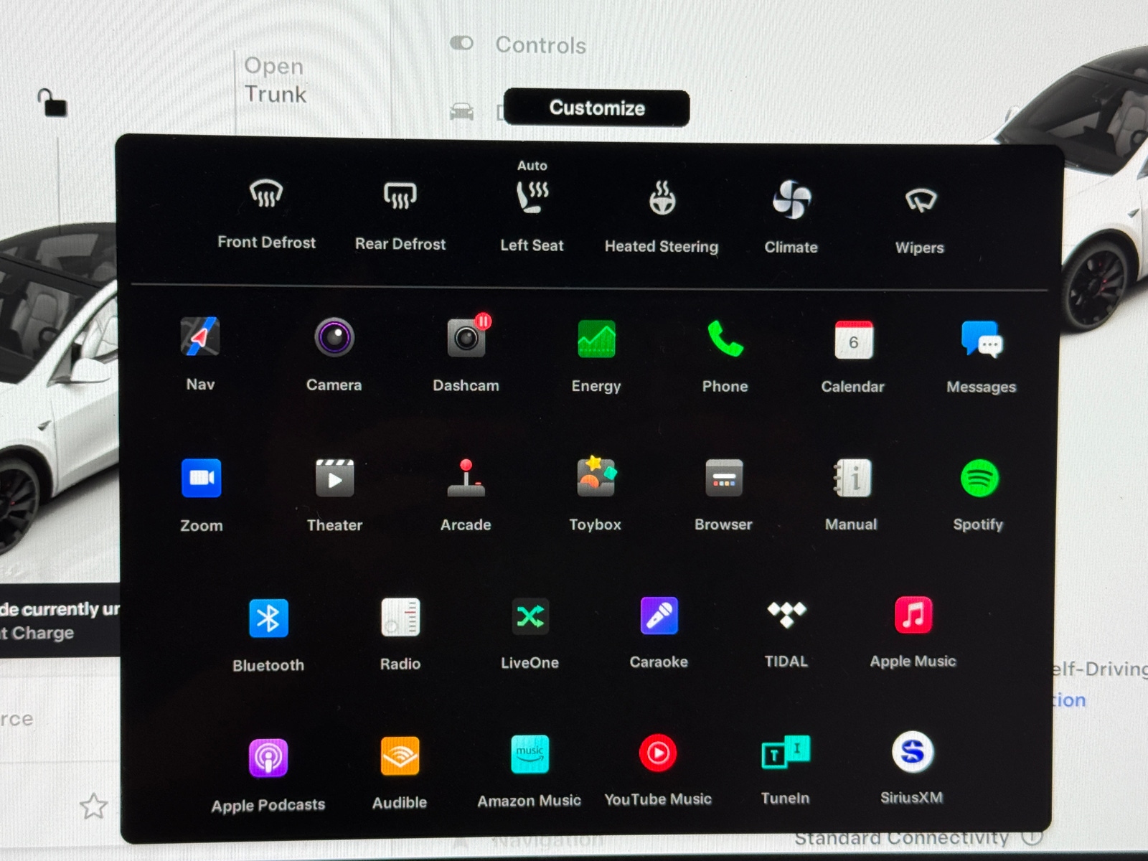1148x861 pixels.
Task: Open the Messages app
Action: pyautogui.click(x=981, y=357)
